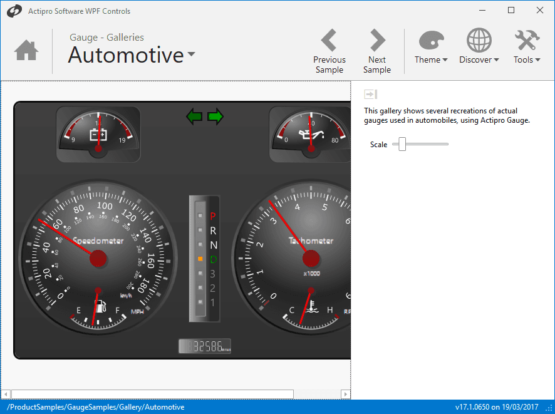
Task: Adjust the Scale slider thumb
Action: click(402, 144)
